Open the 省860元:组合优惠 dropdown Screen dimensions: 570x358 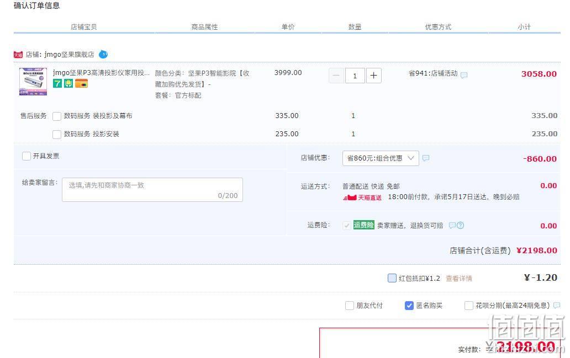pos(381,158)
